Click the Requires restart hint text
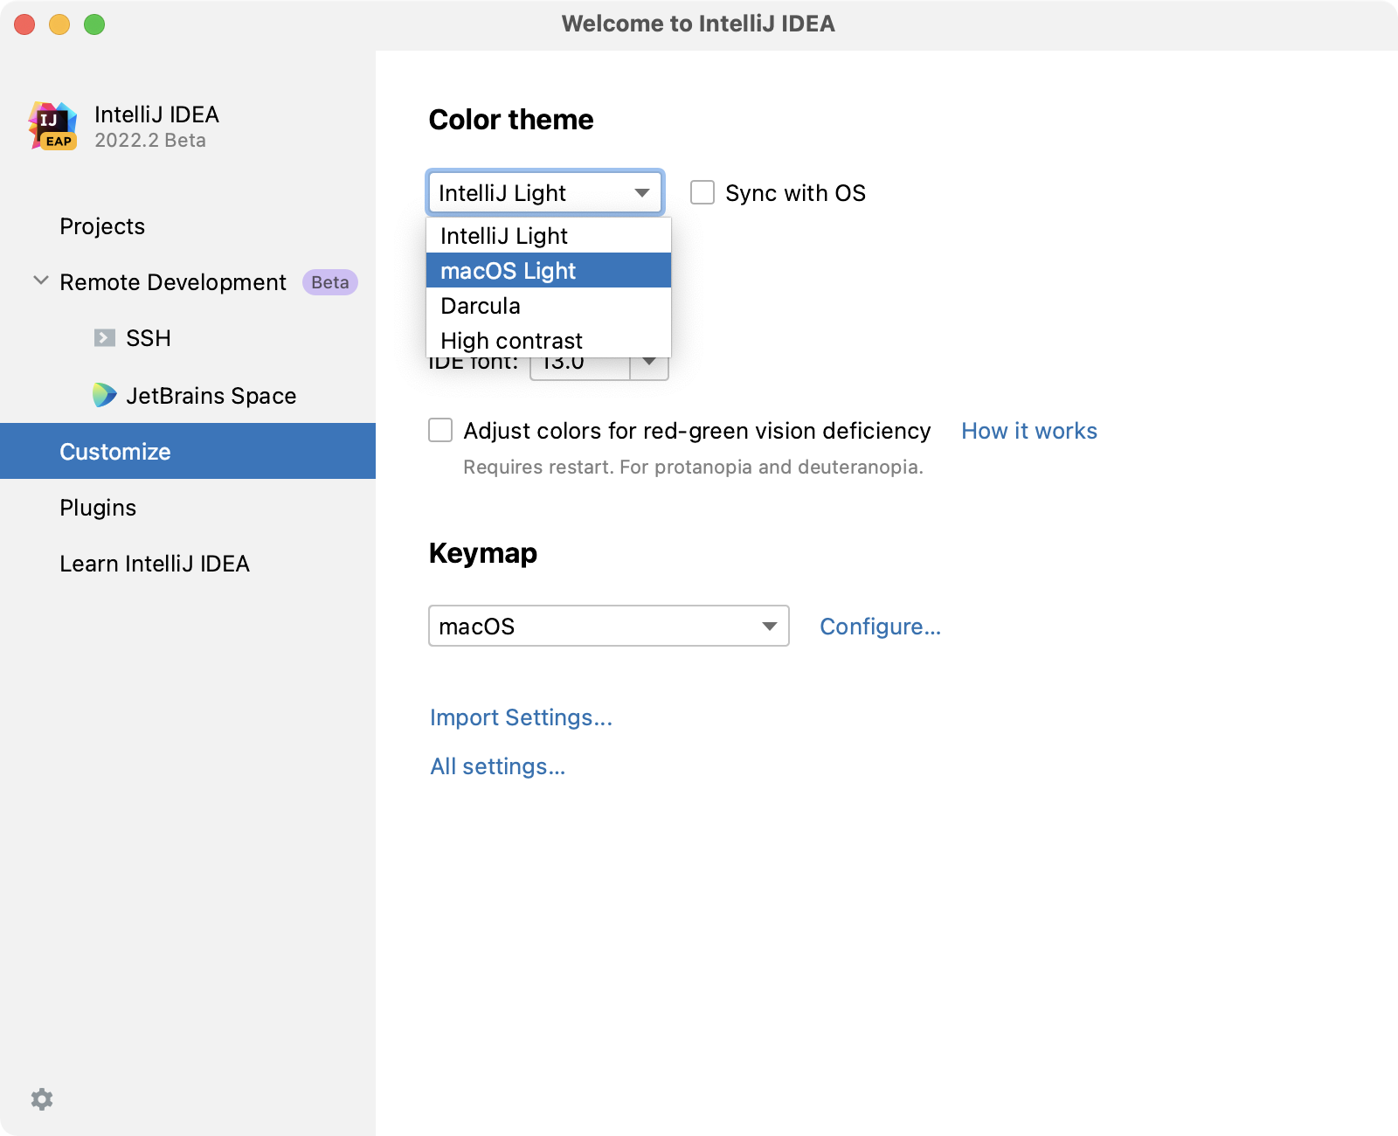 pos(693,467)
